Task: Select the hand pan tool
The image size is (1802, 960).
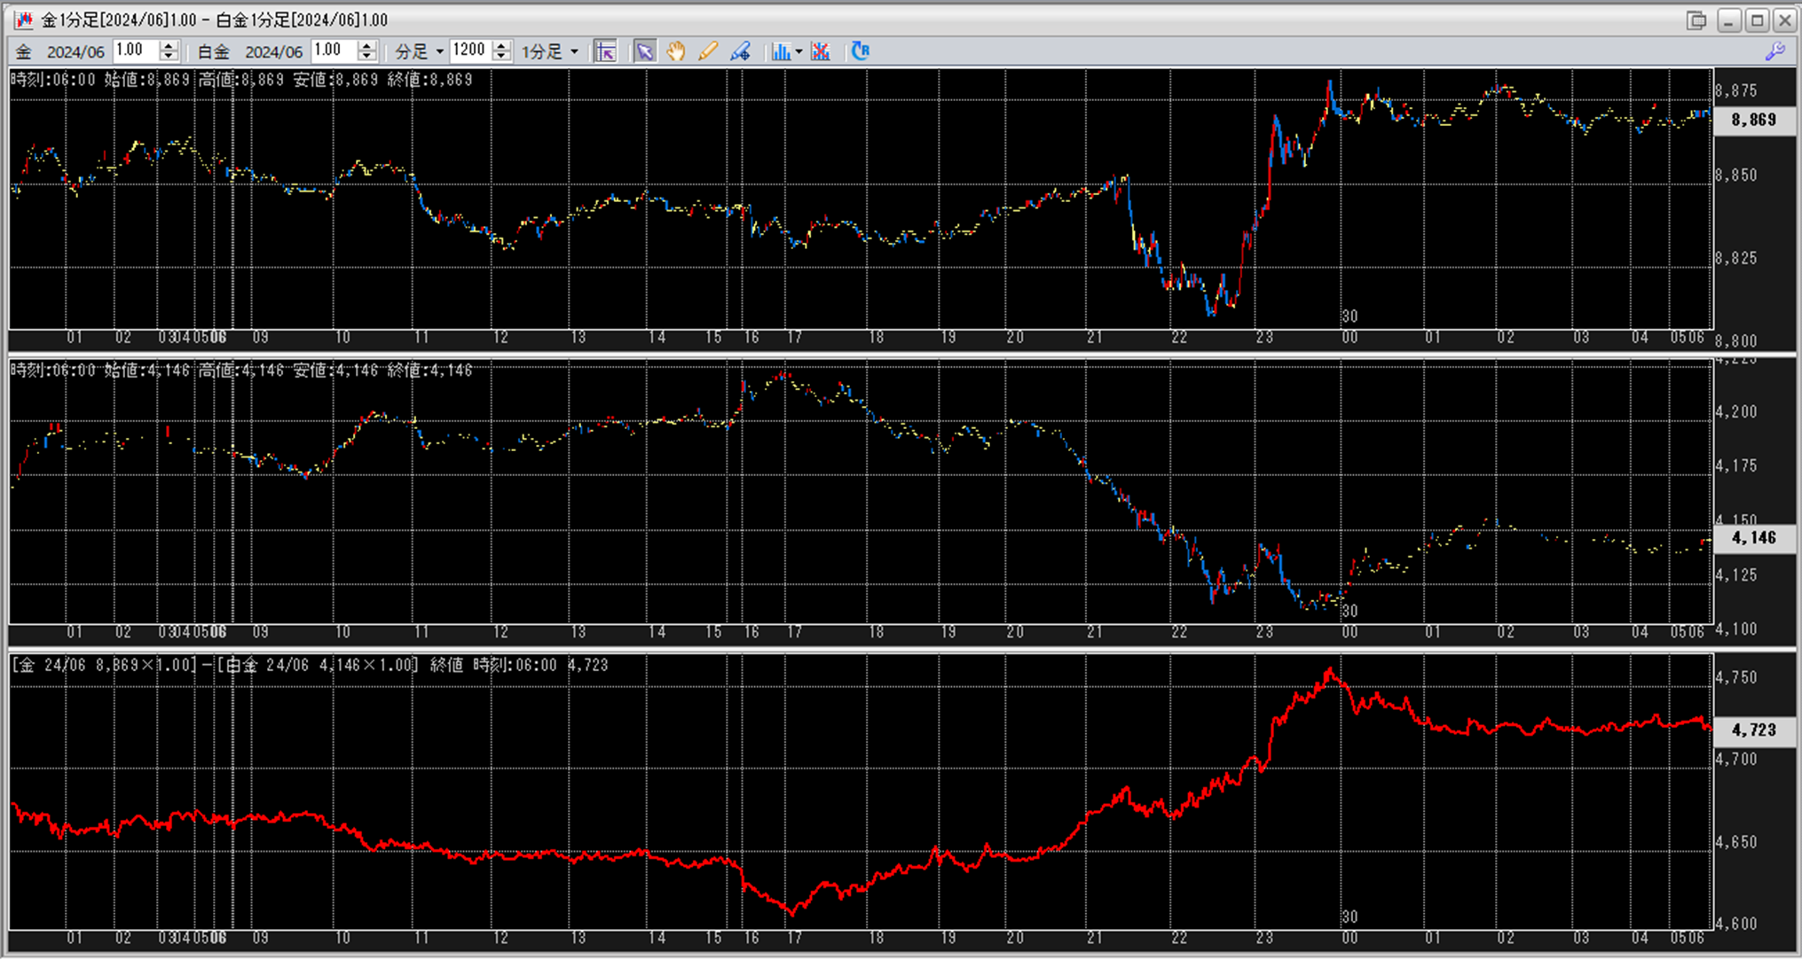Action: 676,51
